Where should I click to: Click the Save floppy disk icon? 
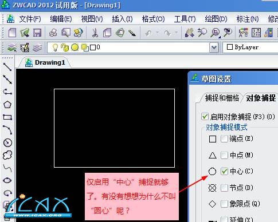[x=37, y=33]
